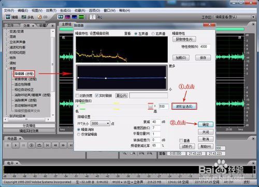This screenshot has height=187, width=259.
Task: Stop playback in the transport panel
Action: pyautogui.click(x=8, y=146)
